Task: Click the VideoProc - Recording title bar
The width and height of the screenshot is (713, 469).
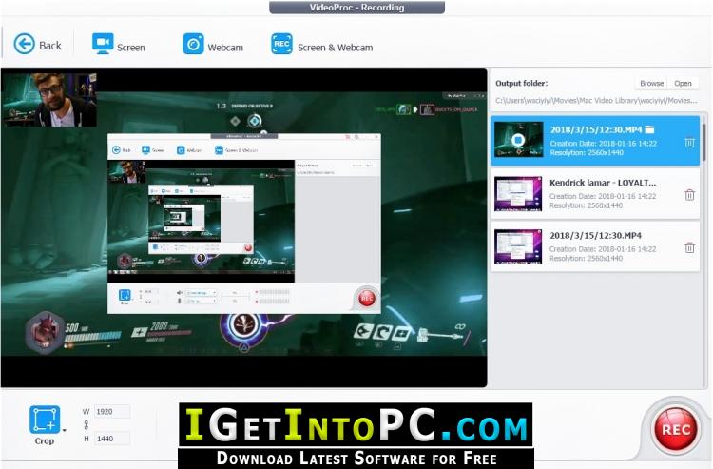Action: (x=356, y=8)
